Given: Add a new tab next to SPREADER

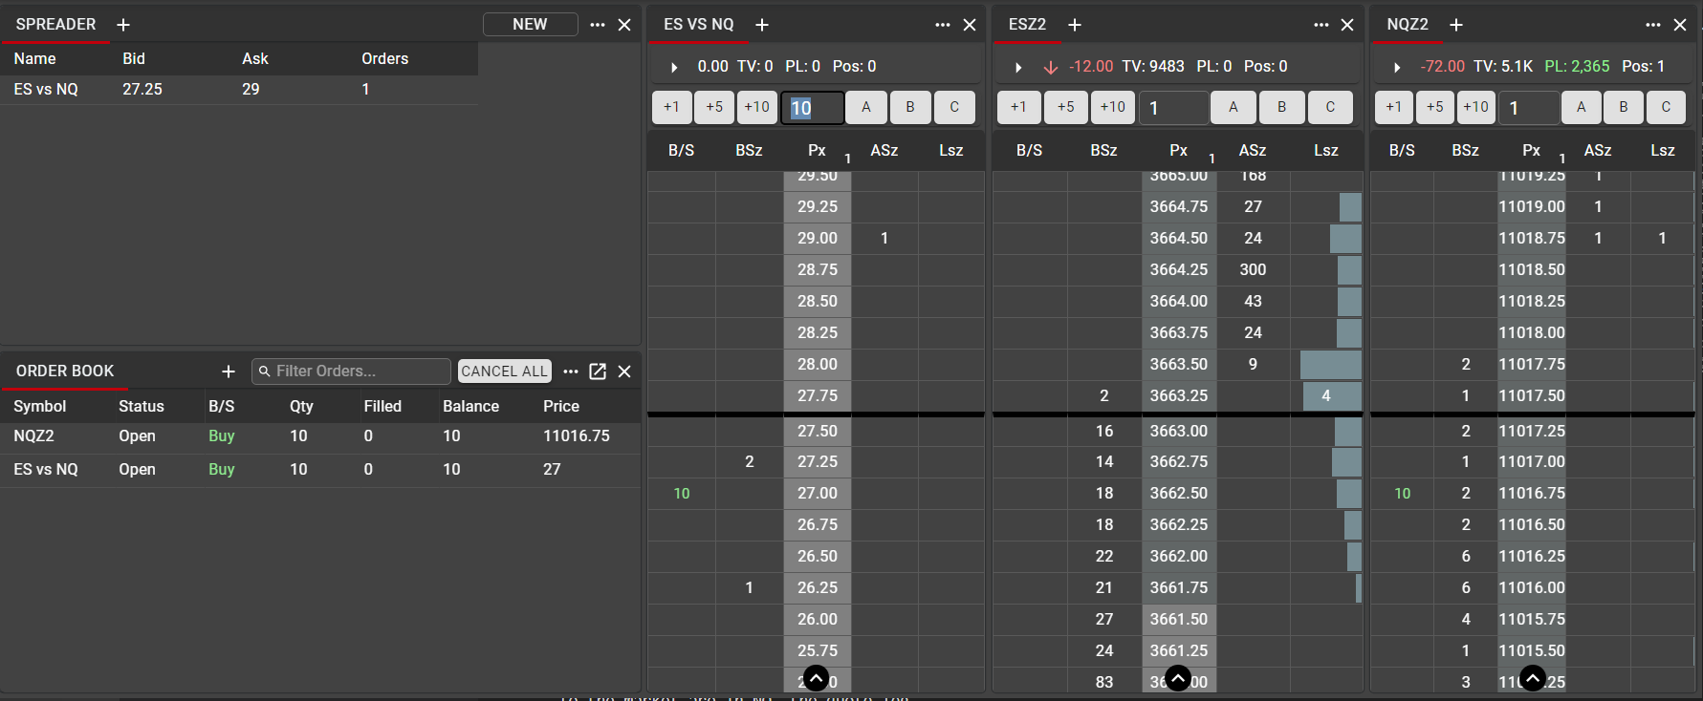Looking at the screenshot, I should pos(123,25).
